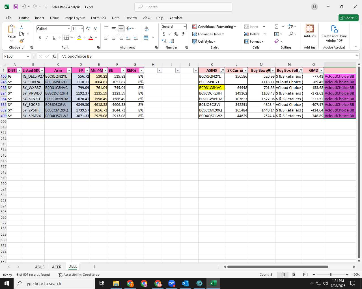Click the Increase Indent icon

point(136,38)
